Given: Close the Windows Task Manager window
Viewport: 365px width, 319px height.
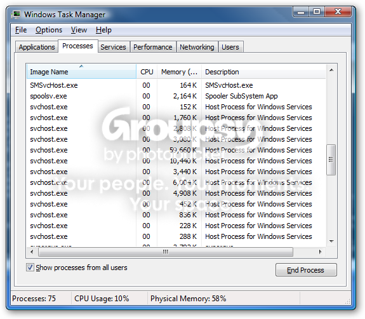Looking at the screenshot, I should click(x=338, y=11).
